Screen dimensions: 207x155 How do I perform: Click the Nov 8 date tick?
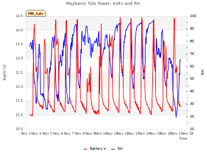coord(80,133)
